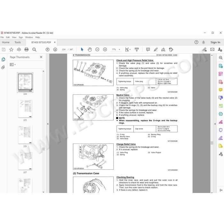Click '(2) Transmission Case' section title
This screenshot has width=224, height=224.
[x=86, y=173]
